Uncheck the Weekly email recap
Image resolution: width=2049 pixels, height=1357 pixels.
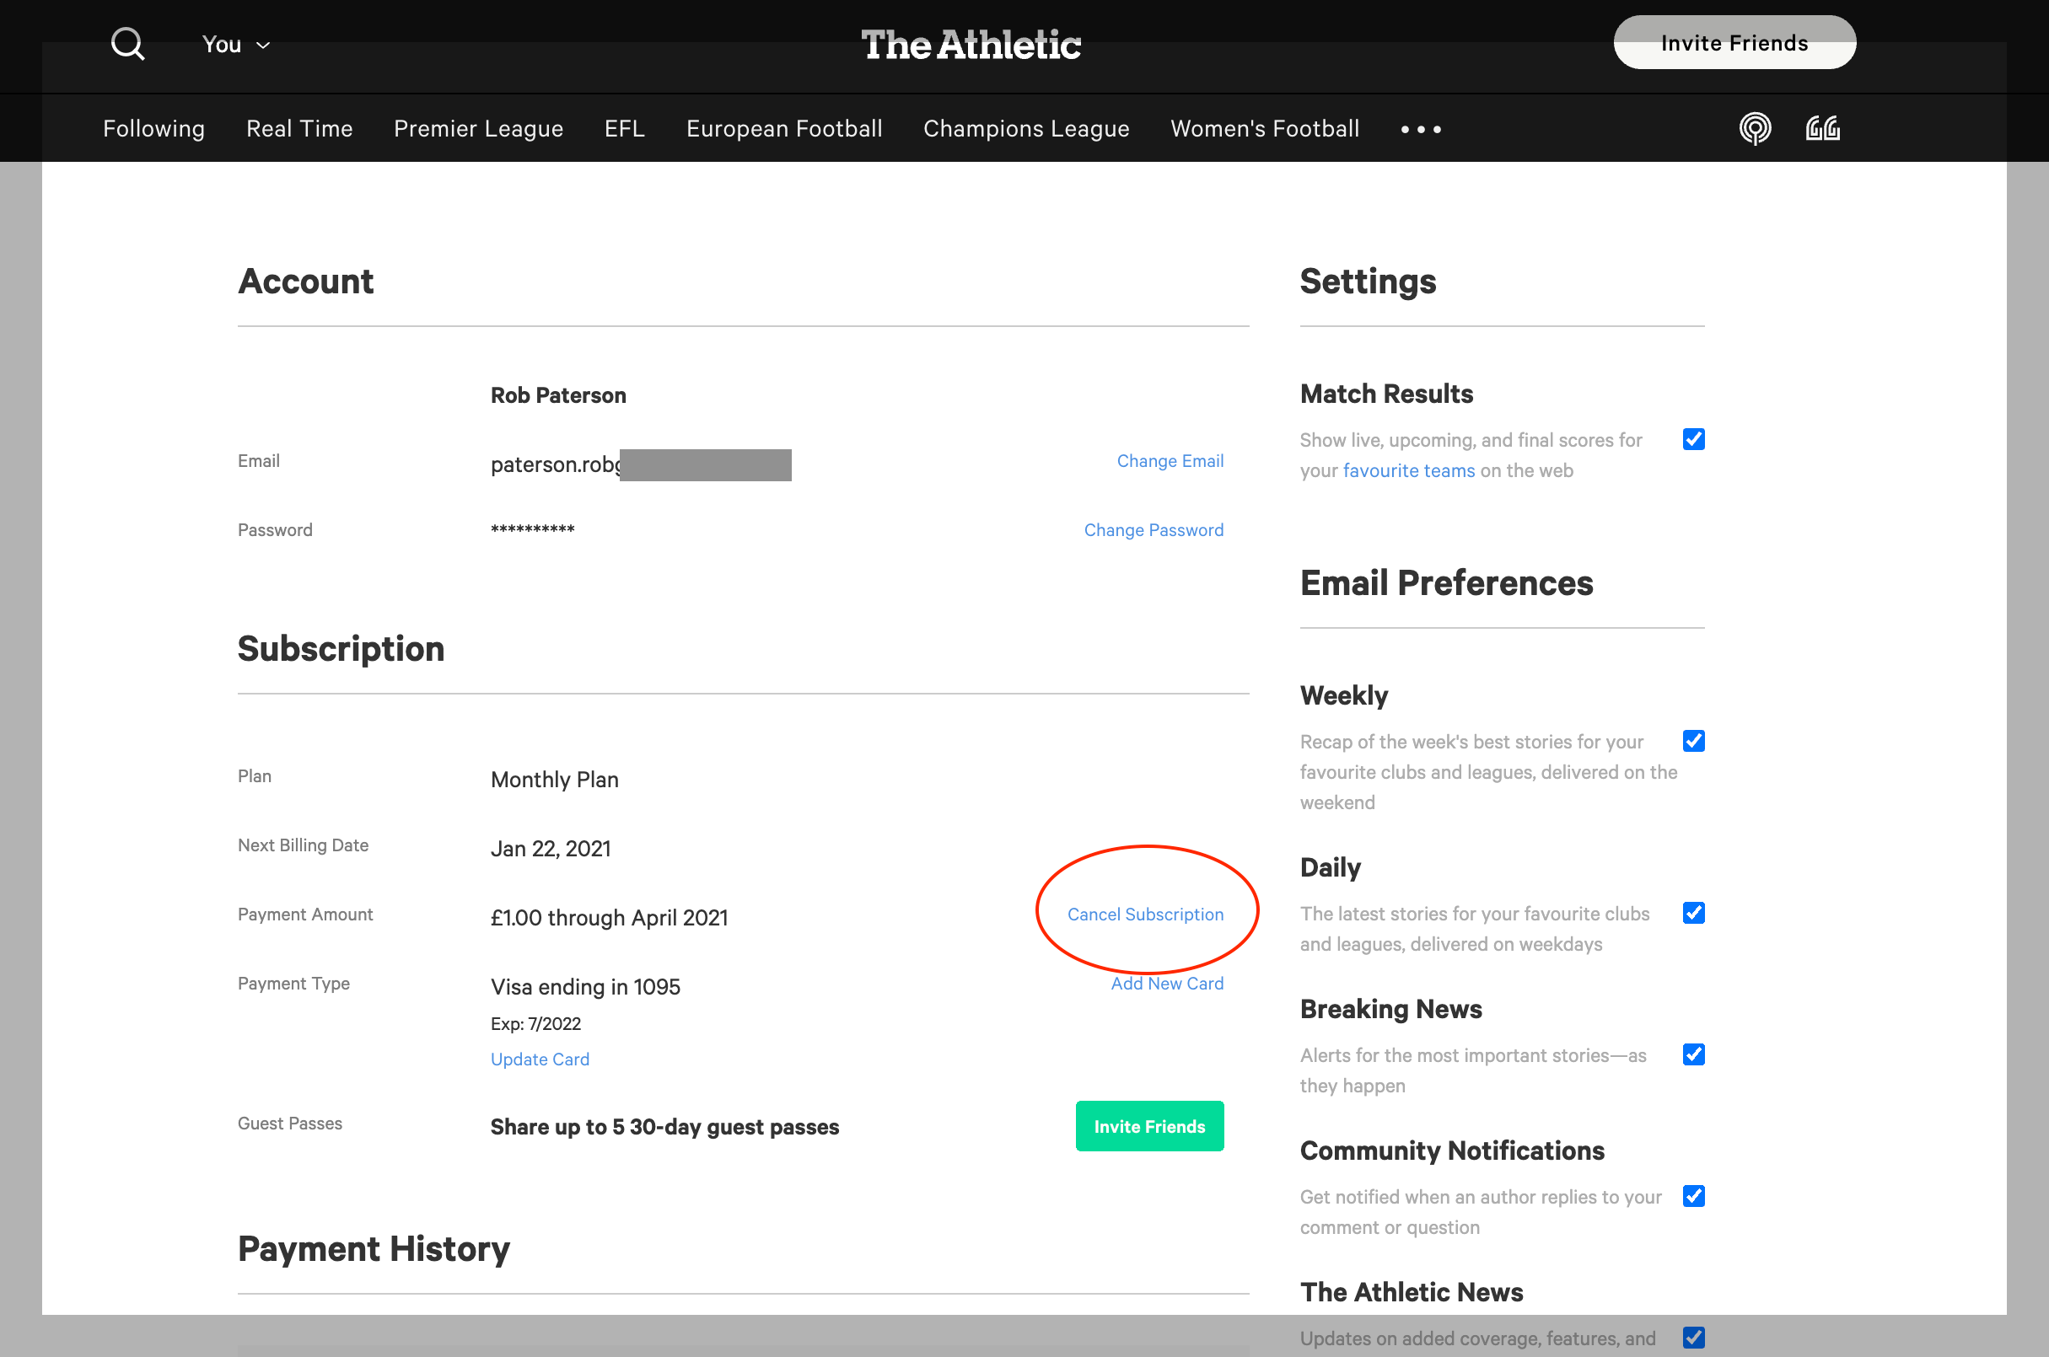click(x=1693, y=741)
